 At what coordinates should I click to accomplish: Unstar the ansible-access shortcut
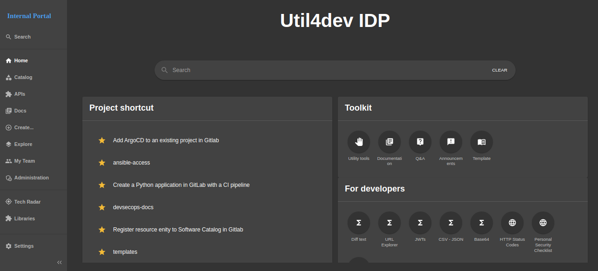pyautogui.click(x=102, y=163)
